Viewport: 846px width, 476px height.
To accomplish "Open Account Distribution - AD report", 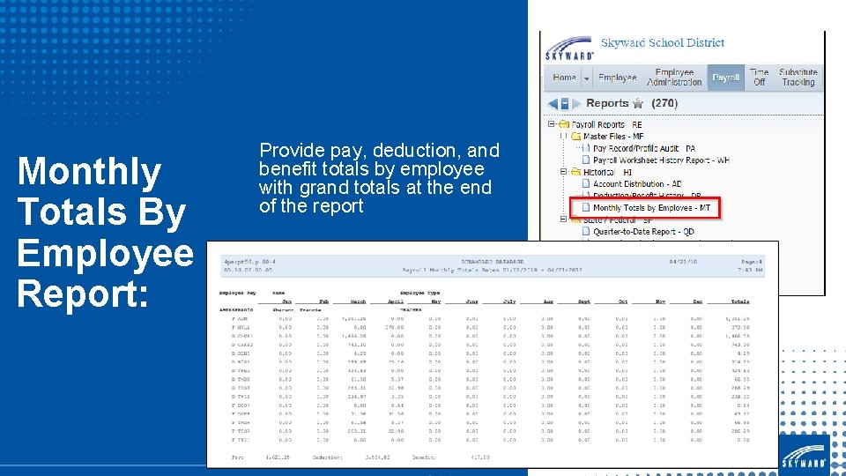I will click(x=637, y=183).
